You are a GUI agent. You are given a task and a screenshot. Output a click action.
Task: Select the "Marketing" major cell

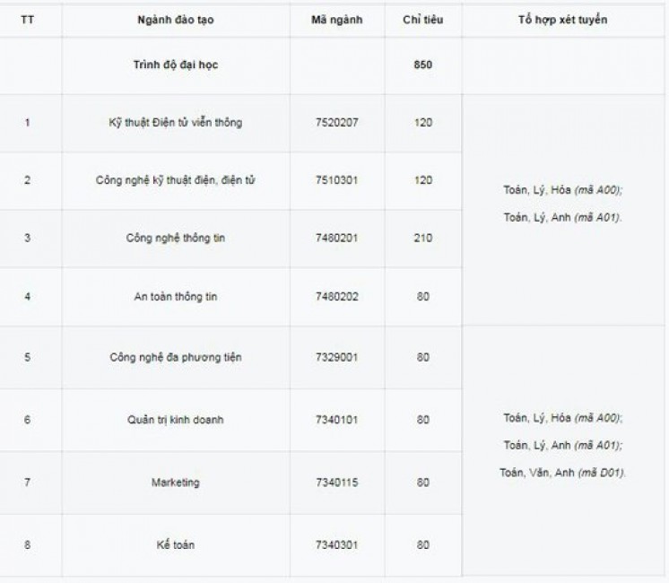(176, 483)
